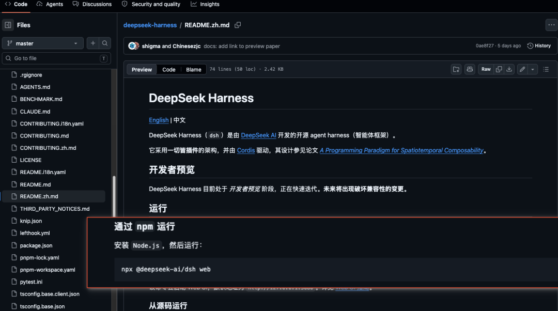Open commit message 'docs: add link to preview paper'
This screenshot has width=558, height=311.
pyautogui.click(x=242, y=46)
